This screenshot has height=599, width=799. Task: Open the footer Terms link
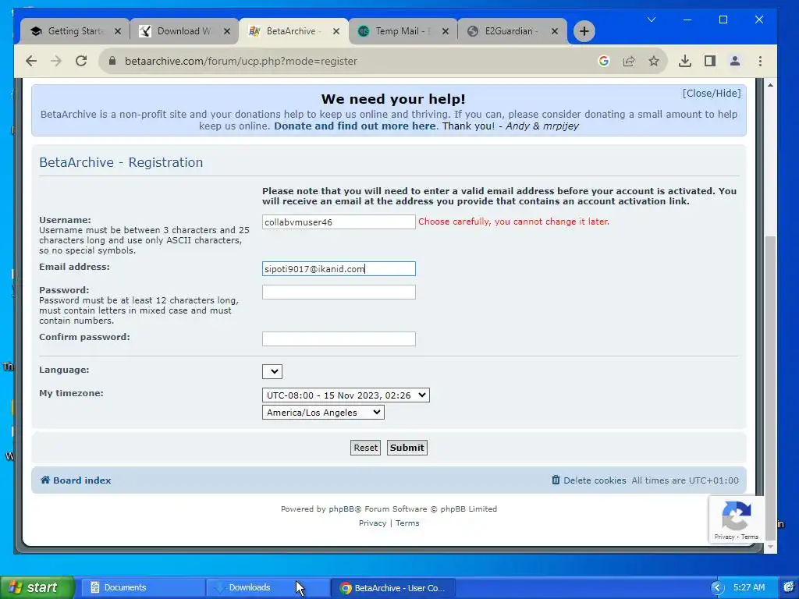click(x=407, y=523)
